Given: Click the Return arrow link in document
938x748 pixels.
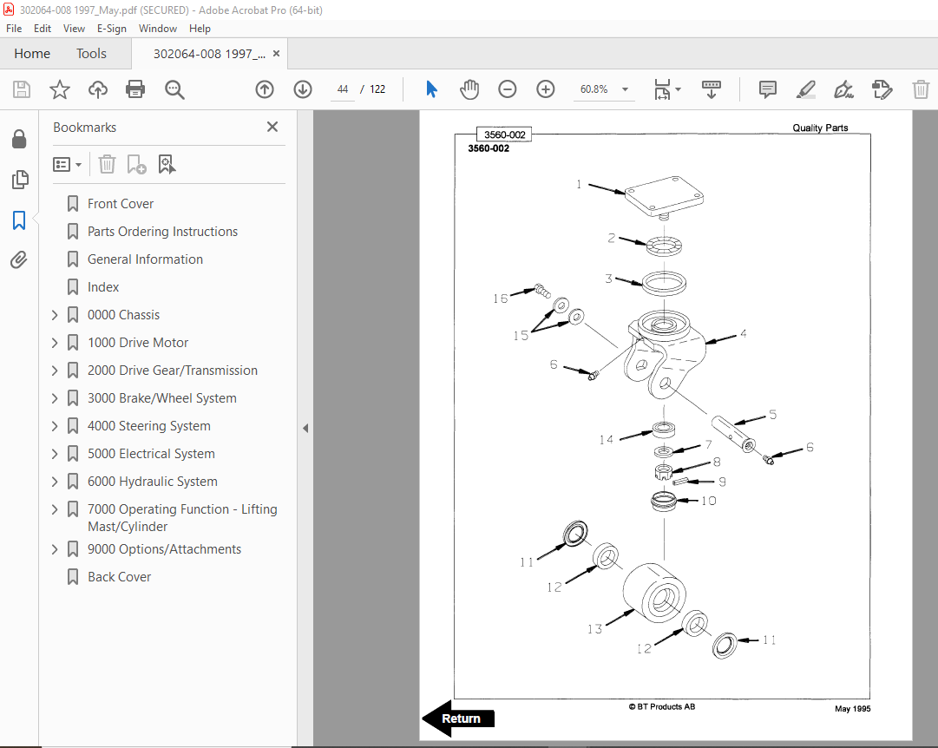Looking at the screenshot, I should coord(458,718).
